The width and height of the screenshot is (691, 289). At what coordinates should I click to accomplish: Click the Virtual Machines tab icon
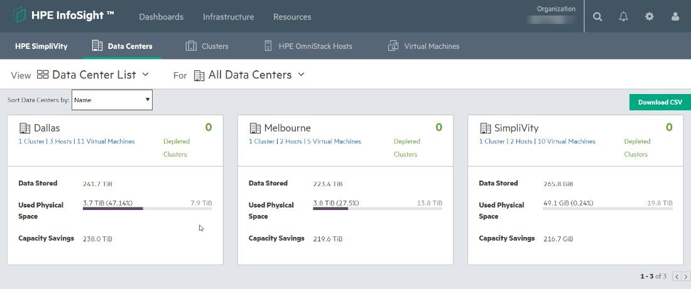pyautogui.click(x=393, y=46)
